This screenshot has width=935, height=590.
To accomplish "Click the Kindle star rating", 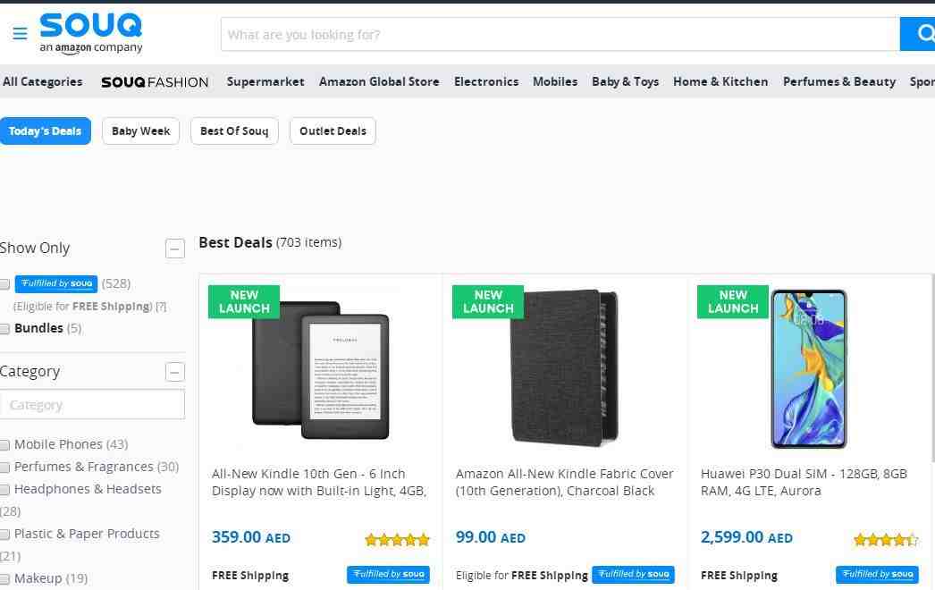I will coord(397,540).
